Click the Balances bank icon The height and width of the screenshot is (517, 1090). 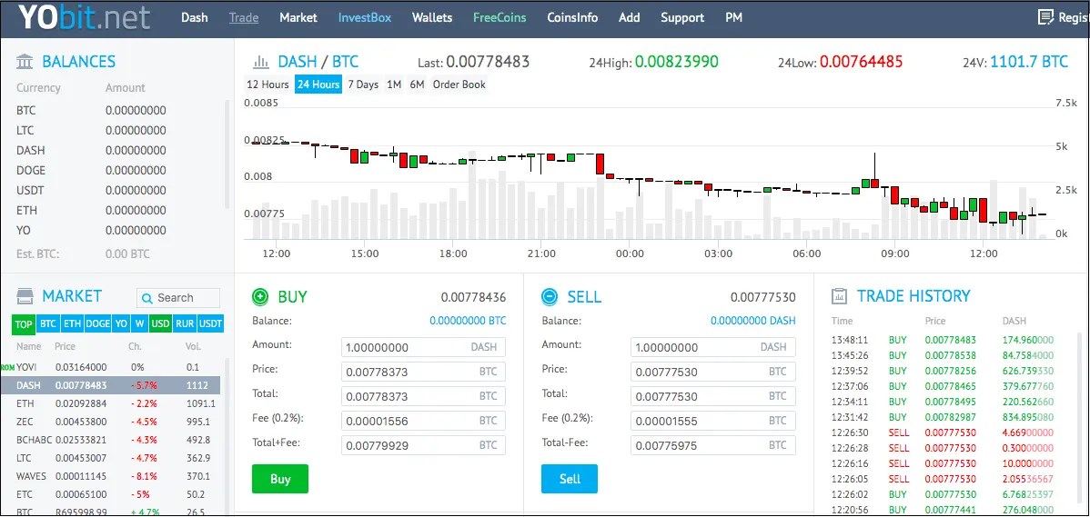25,62
